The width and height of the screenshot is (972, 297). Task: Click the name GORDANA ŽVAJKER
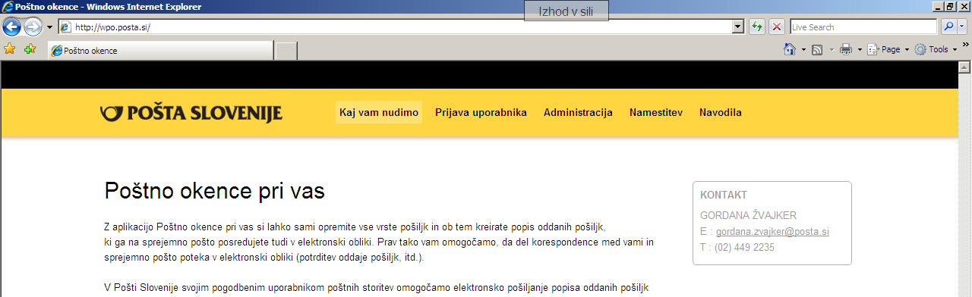coord(748,214)
